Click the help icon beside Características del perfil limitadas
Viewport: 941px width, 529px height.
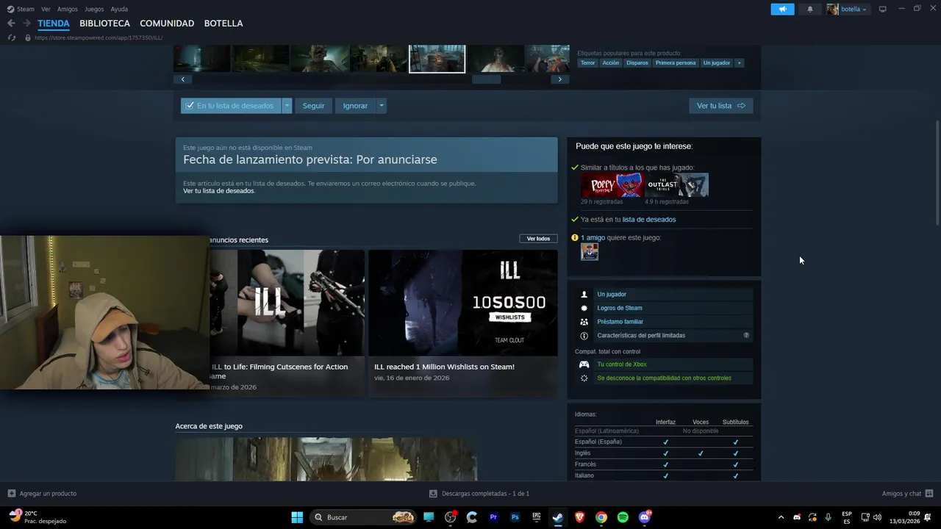pos(746,335)
